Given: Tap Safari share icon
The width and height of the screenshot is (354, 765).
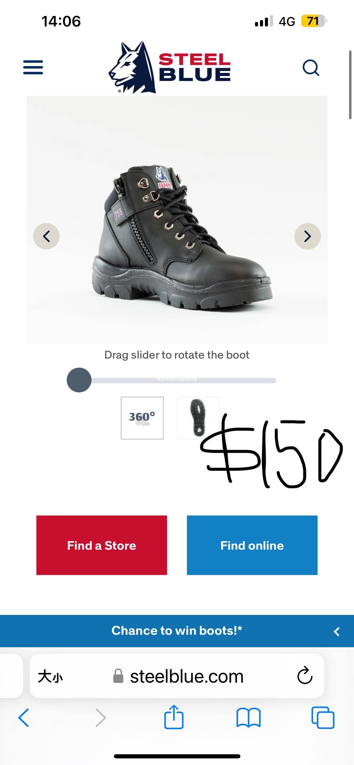Looking at the screenshot, I should (174, 717).
